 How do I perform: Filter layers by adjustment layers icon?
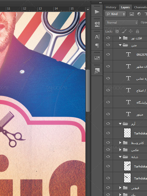(139, 14)
